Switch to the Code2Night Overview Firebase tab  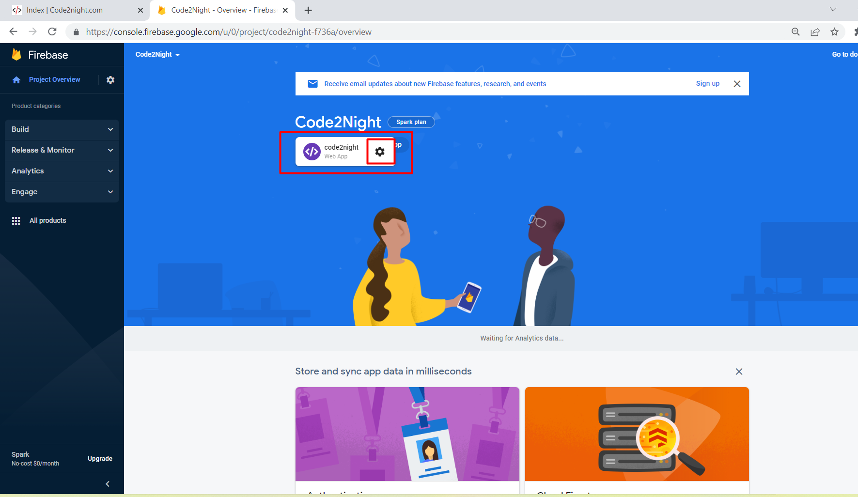coord(223,10)
